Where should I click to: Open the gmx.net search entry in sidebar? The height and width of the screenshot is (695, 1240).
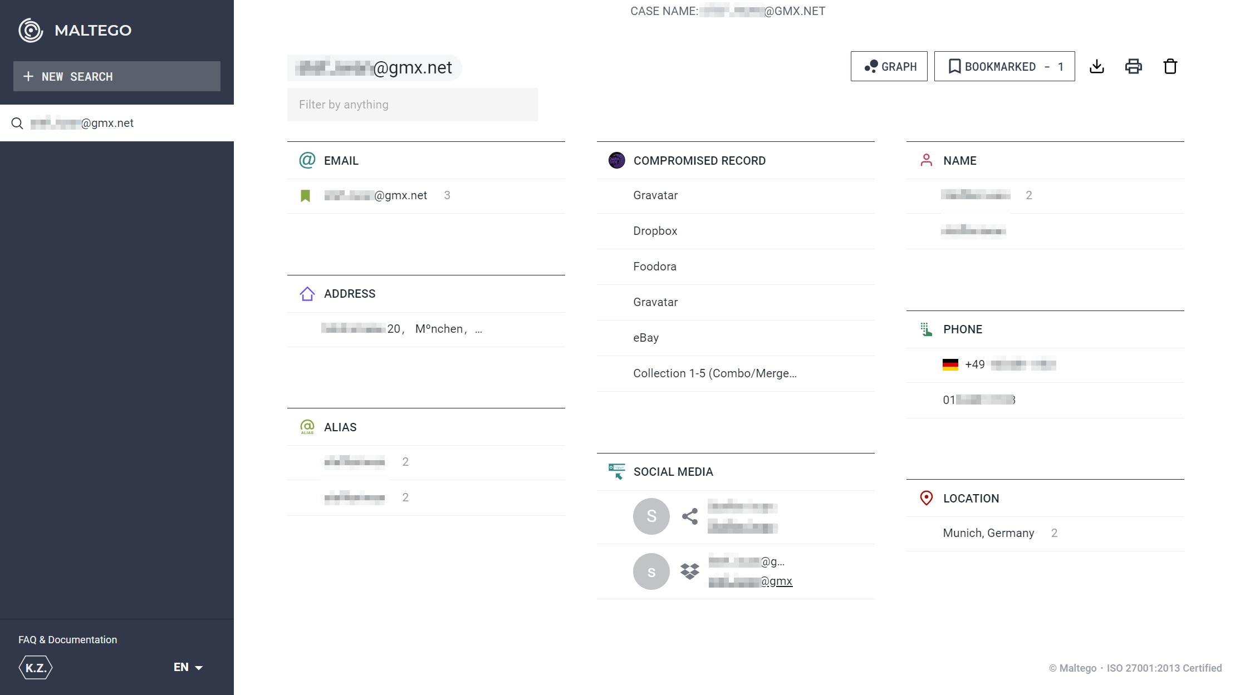tap(117, 123)
